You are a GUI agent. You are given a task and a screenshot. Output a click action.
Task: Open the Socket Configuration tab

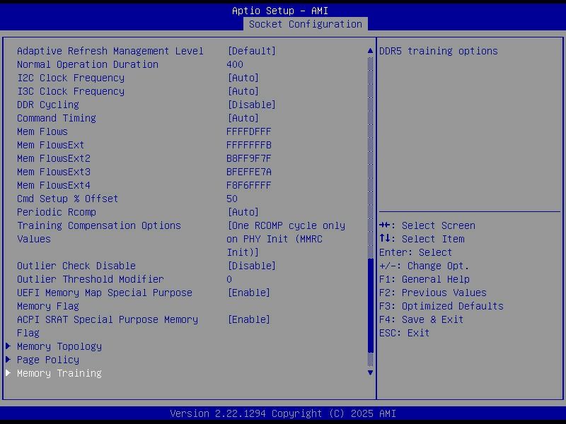click(x=306, y=24)
